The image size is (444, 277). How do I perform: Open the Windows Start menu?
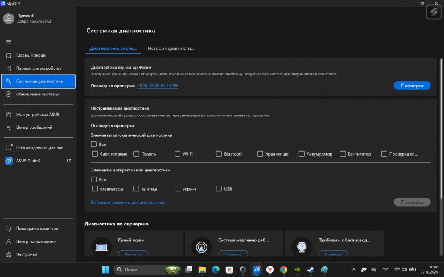tap(106, 270)
